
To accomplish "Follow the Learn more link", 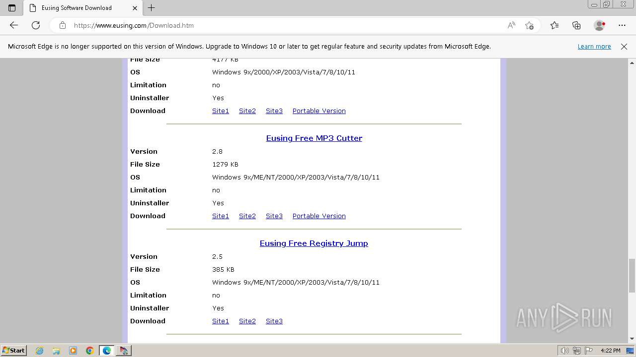I will tap(594, 46).
